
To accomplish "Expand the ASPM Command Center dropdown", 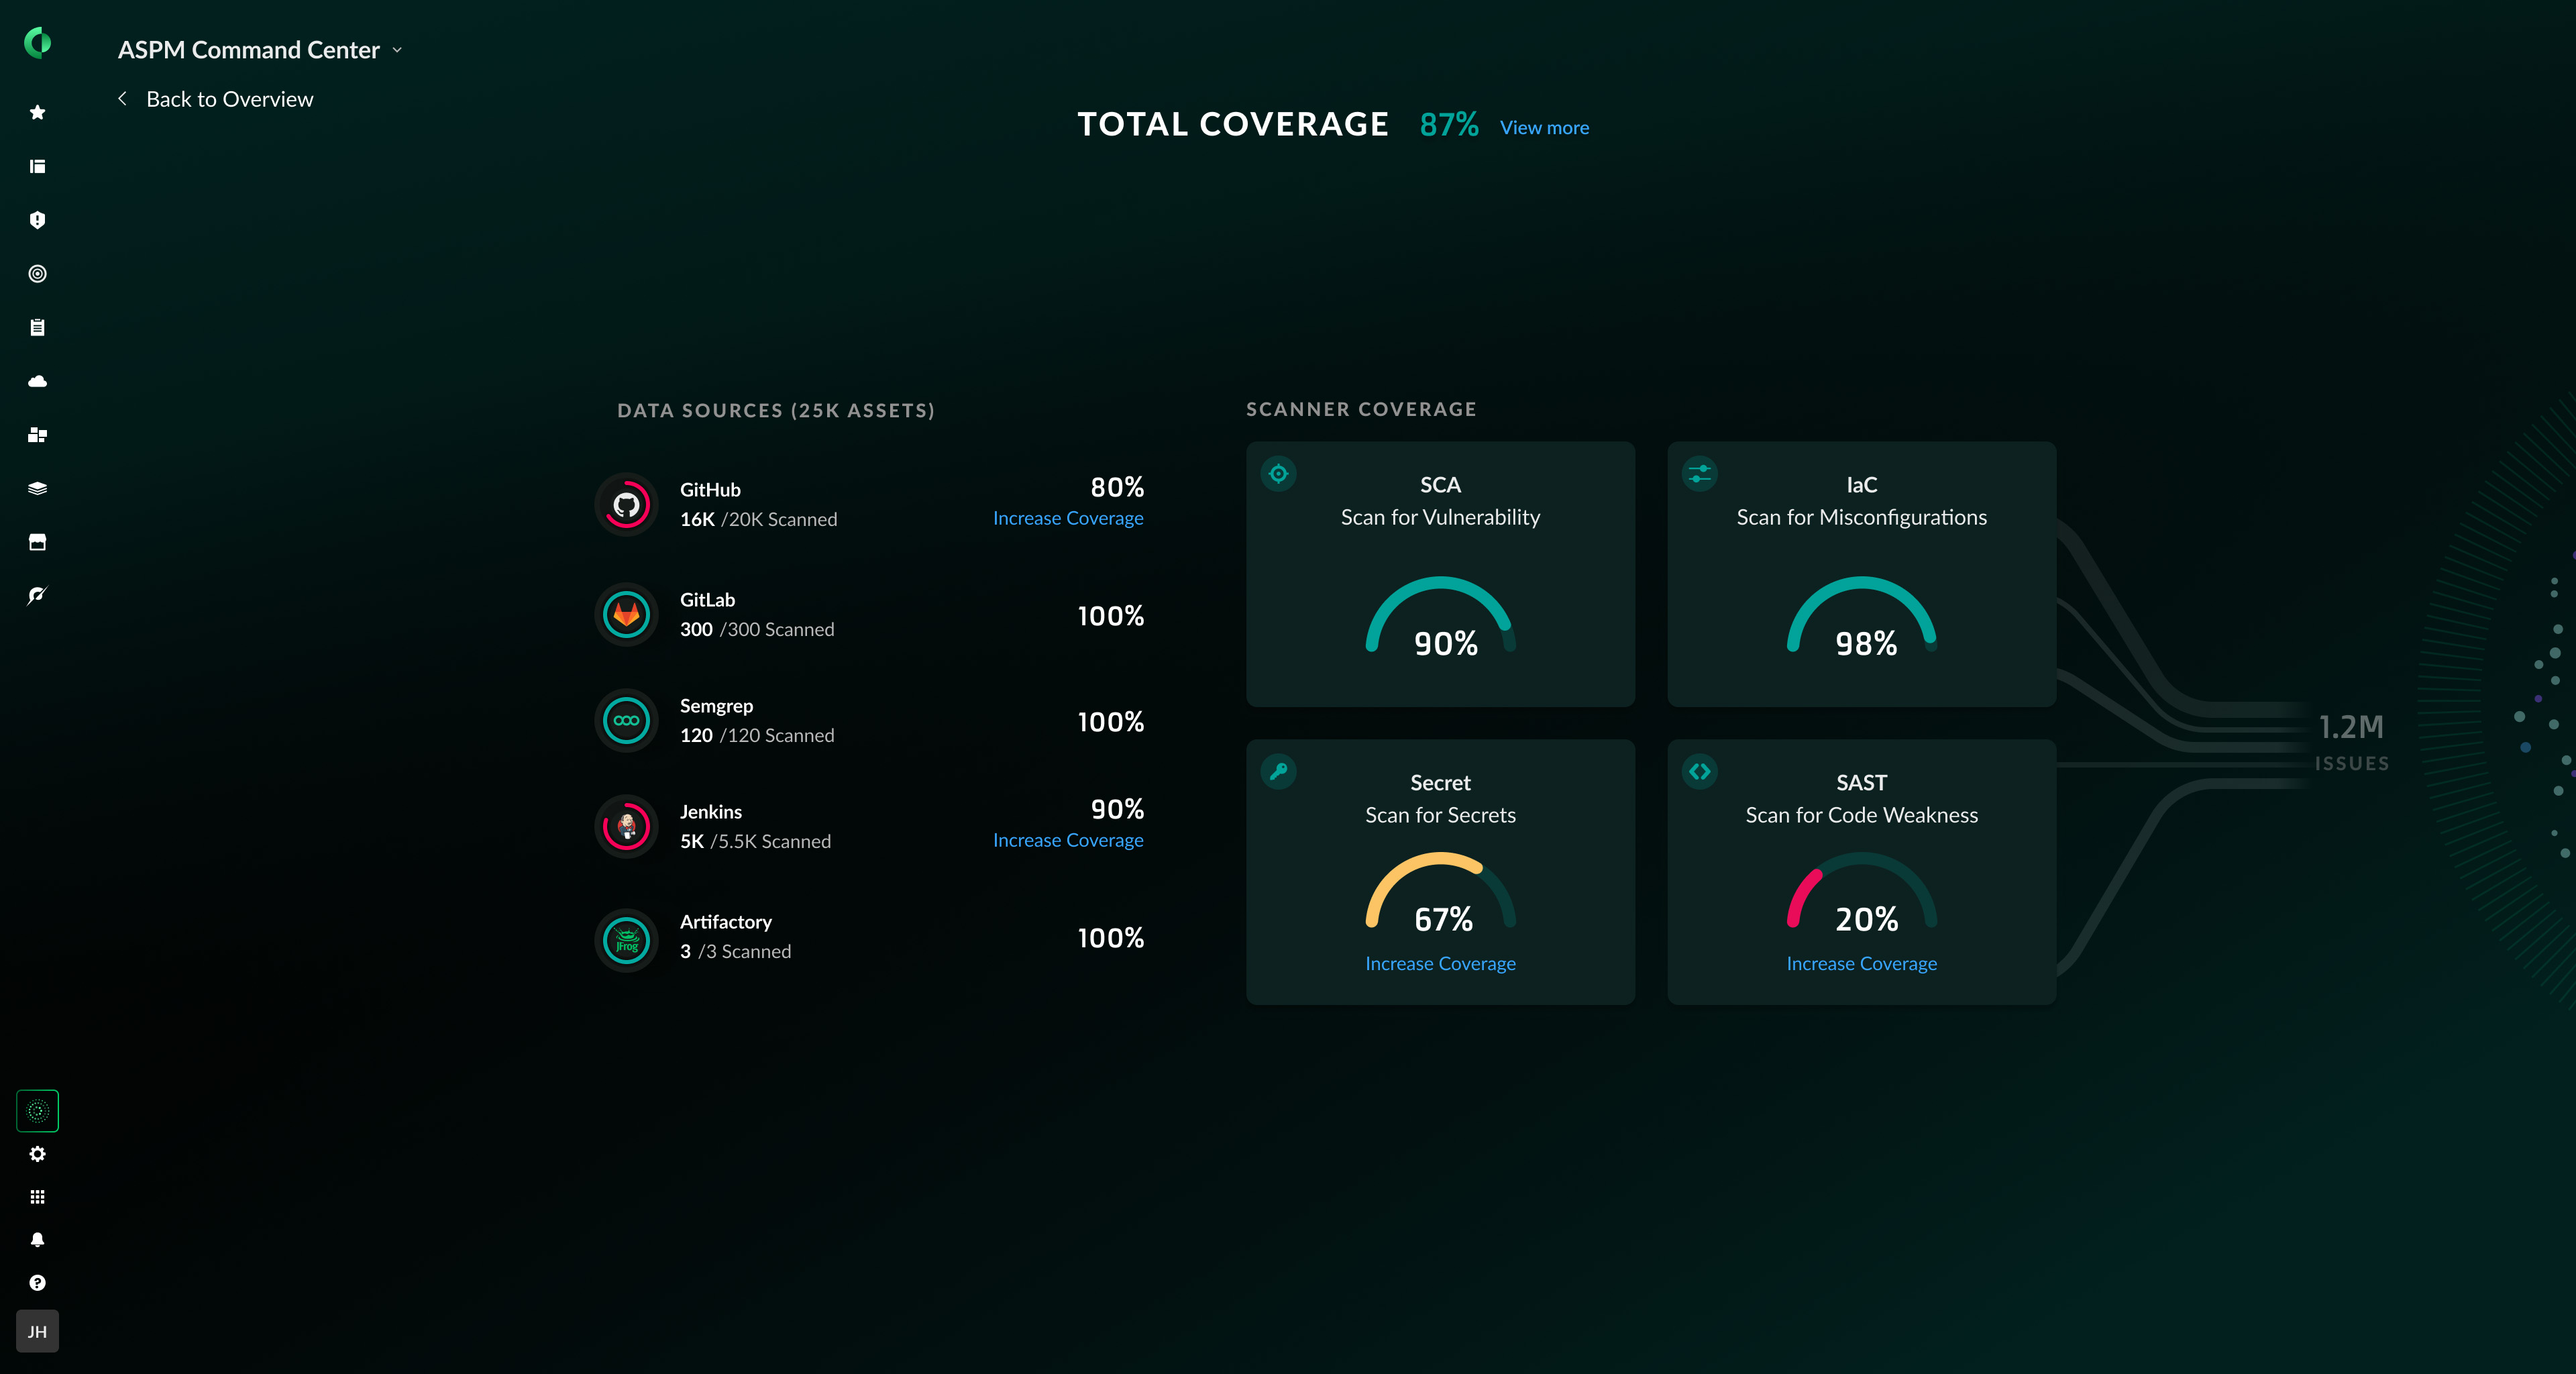I will tap(397, 50).
